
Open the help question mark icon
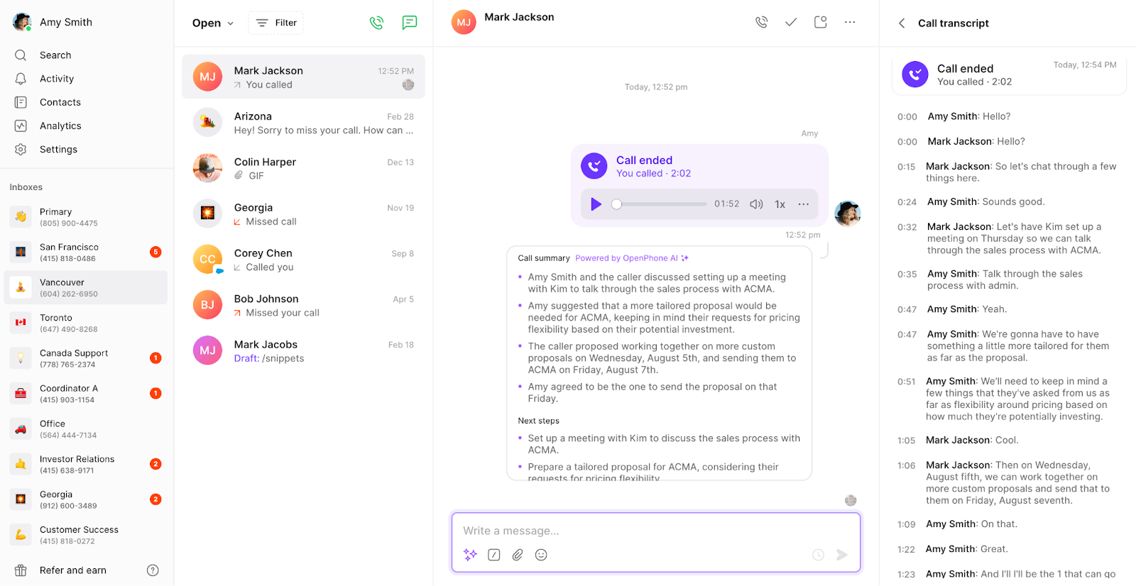[153, 570]
